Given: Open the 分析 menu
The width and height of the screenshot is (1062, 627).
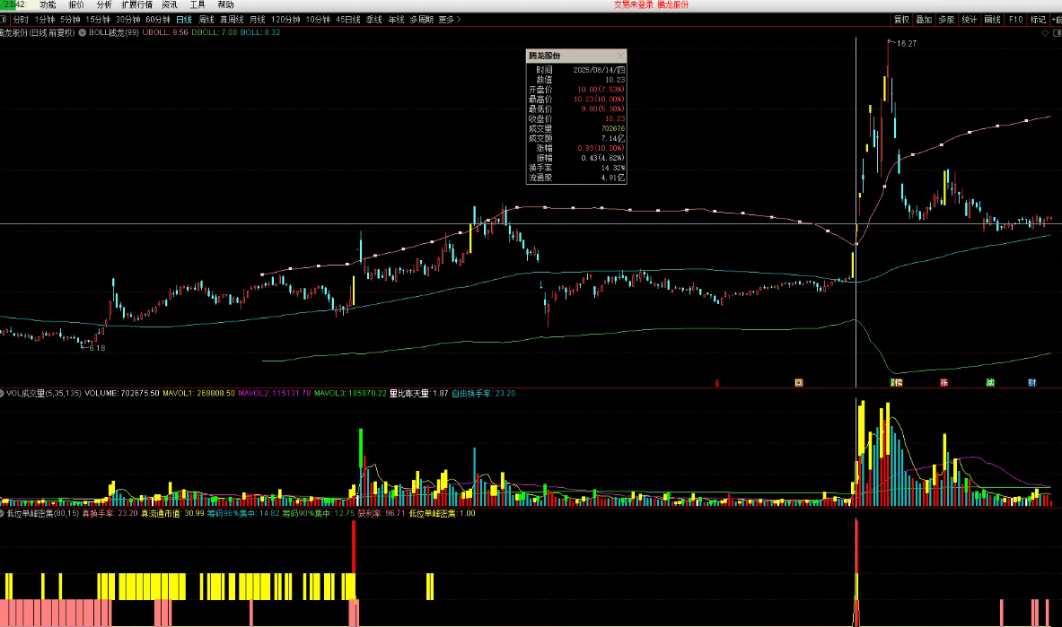Looking at the screenshot, I should click(x=104, y=4).
